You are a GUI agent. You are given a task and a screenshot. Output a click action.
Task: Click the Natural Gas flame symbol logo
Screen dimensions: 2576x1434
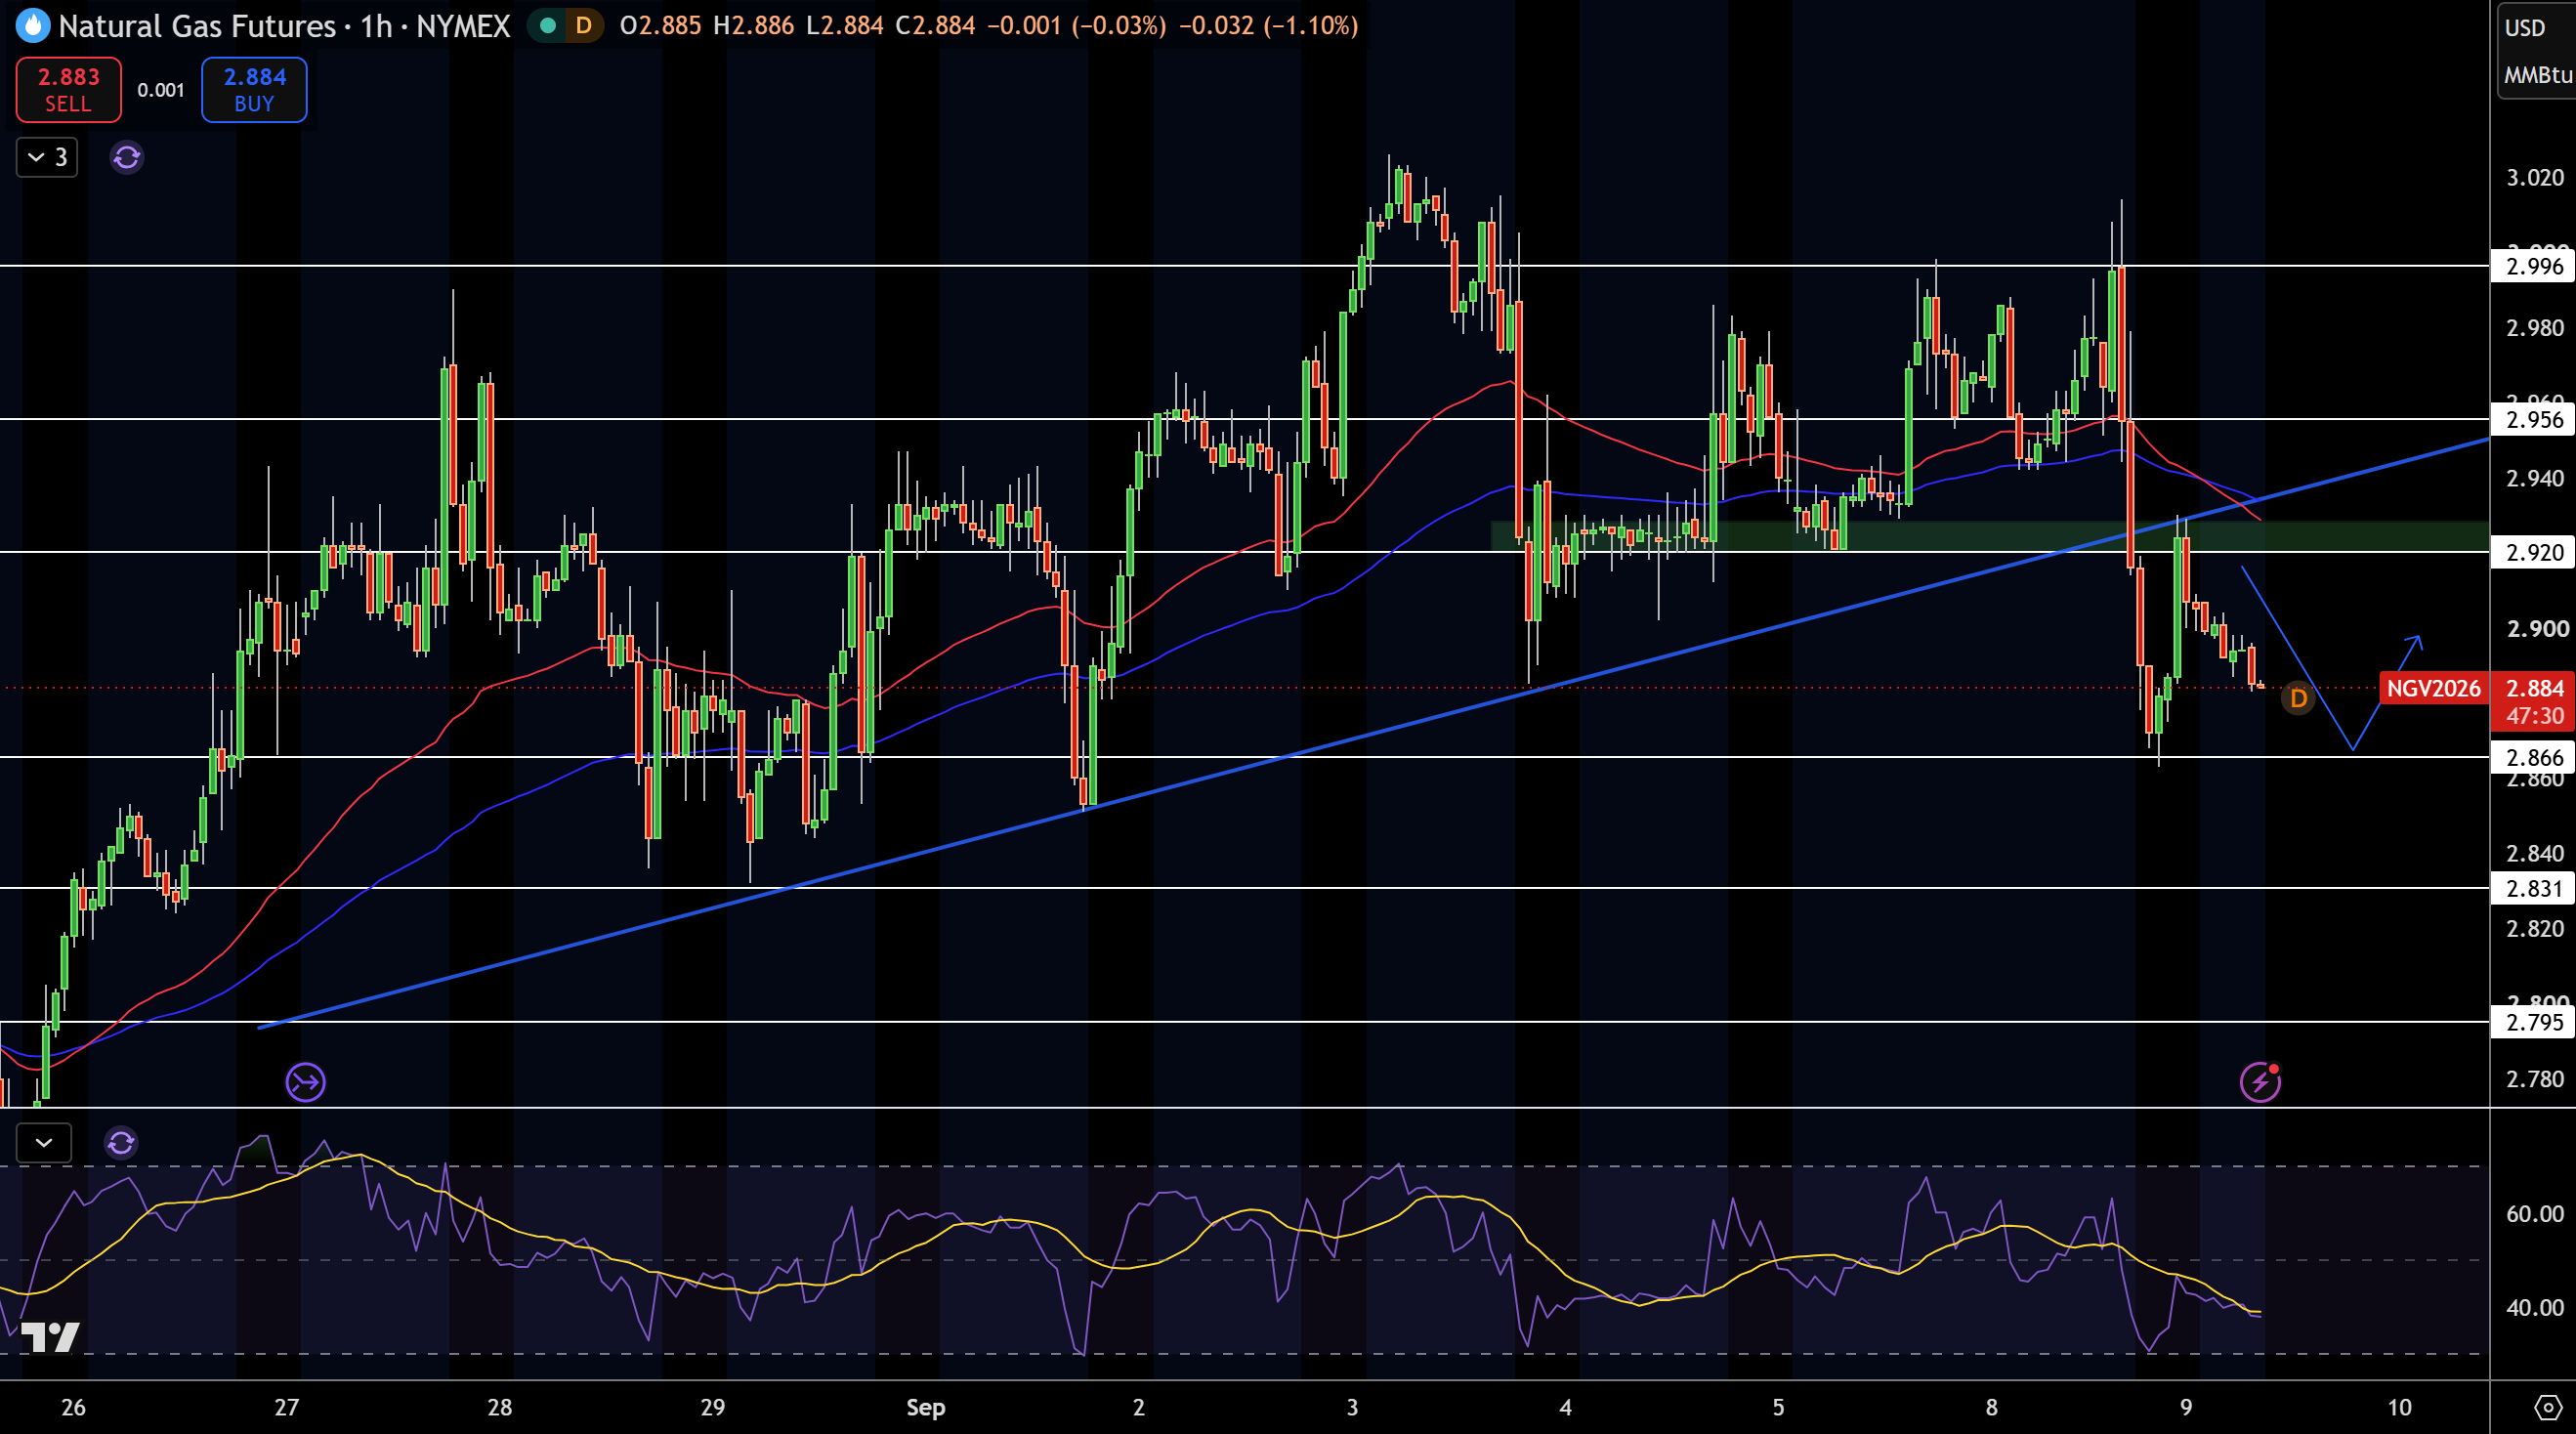(33, 26)
